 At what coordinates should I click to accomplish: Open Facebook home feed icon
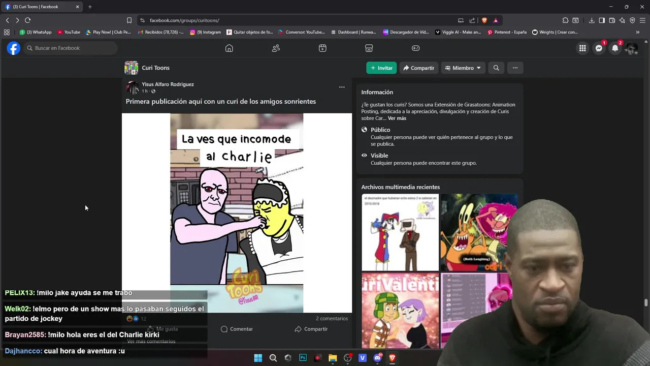tap(229, 48)
